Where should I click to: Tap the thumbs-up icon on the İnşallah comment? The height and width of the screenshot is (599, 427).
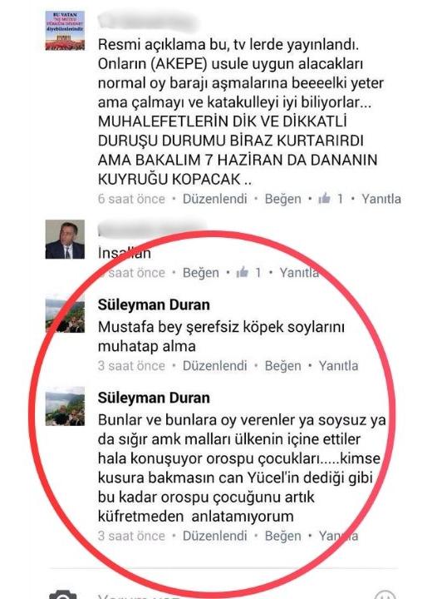pyautogui.click(x=243, y=272)
